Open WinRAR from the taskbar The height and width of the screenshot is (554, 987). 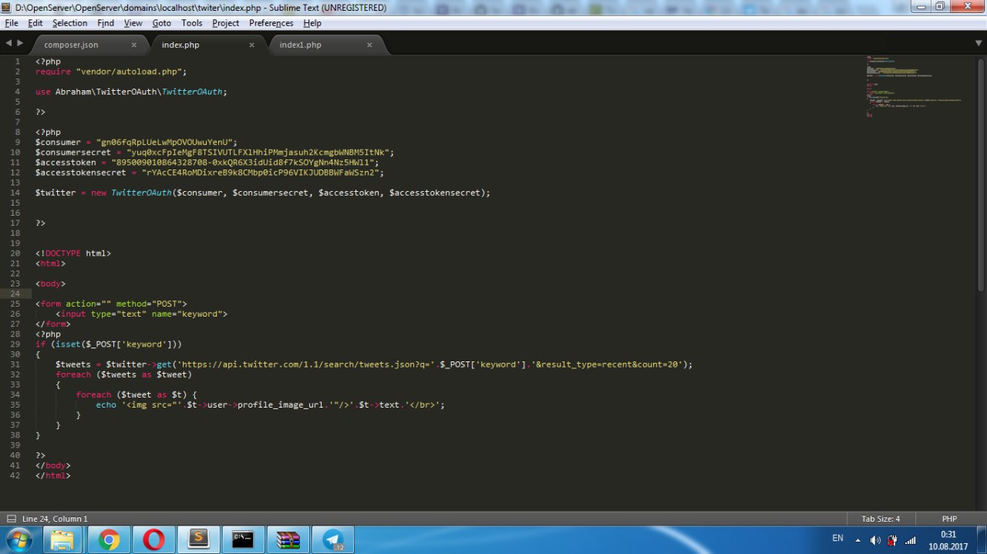pyautogui.click(x=288, y=540)
